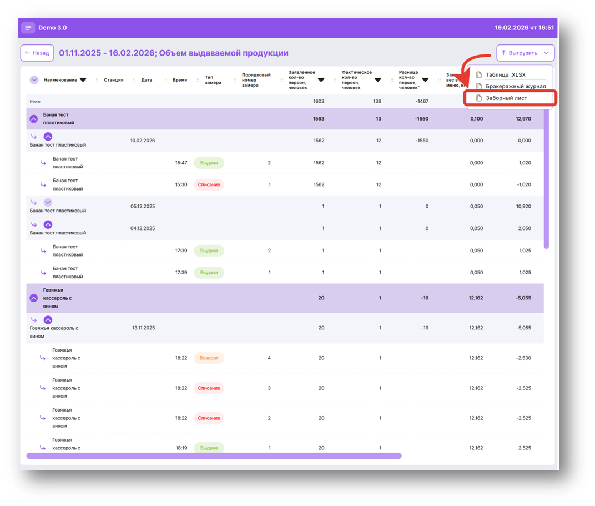
Task: Click the -1550 value in Банан group row
Action: coord(422,119)
